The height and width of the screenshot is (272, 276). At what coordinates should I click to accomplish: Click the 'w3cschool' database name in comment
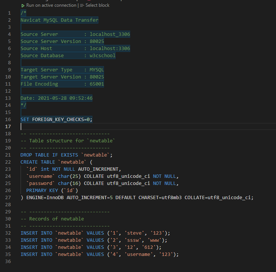(x=100, y=55)
